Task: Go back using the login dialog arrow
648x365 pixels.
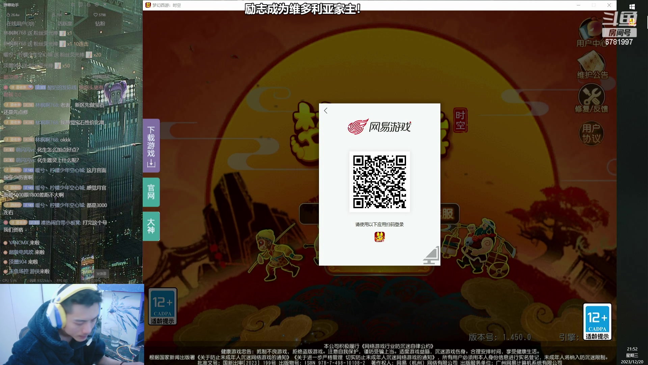Action: click(326, 111)
